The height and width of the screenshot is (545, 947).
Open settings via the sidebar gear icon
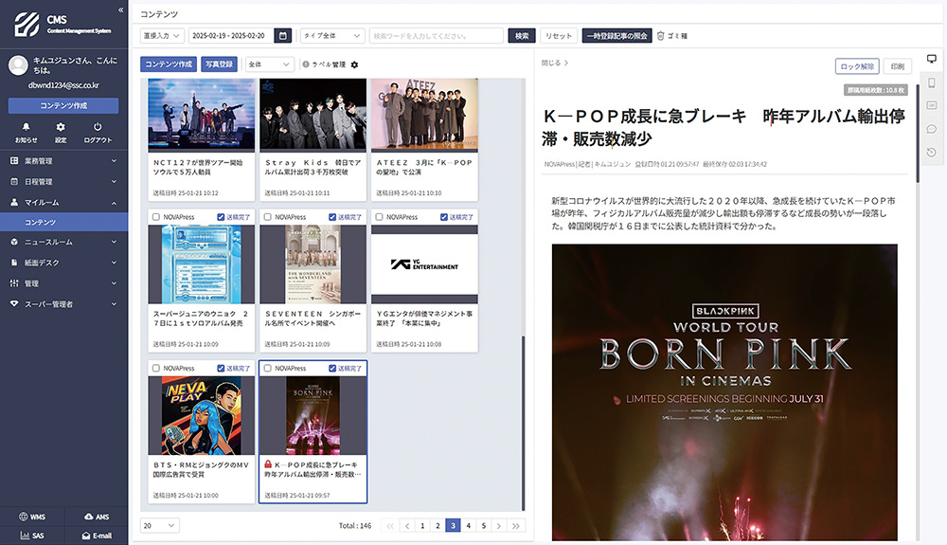click(61, 127)
